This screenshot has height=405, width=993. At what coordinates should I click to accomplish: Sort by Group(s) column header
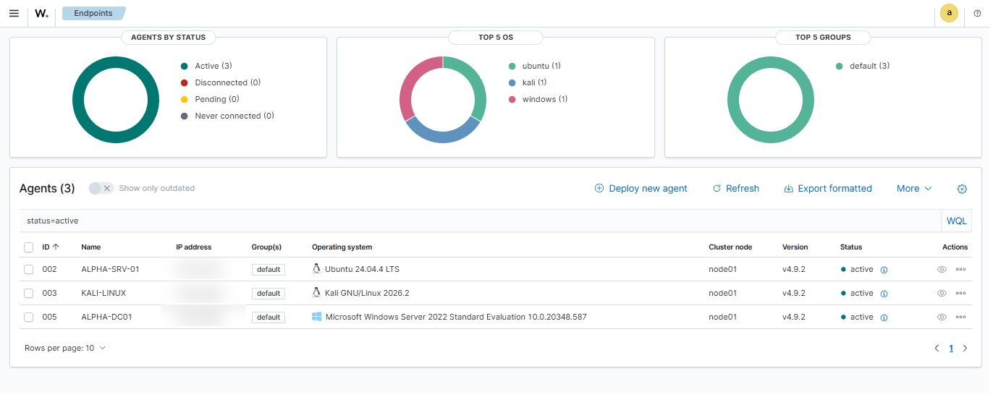(266, 247)
